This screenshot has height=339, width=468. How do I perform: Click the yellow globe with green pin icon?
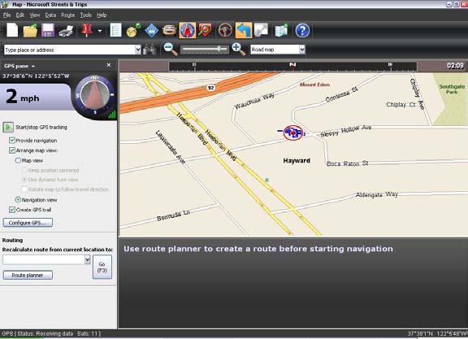133,30
